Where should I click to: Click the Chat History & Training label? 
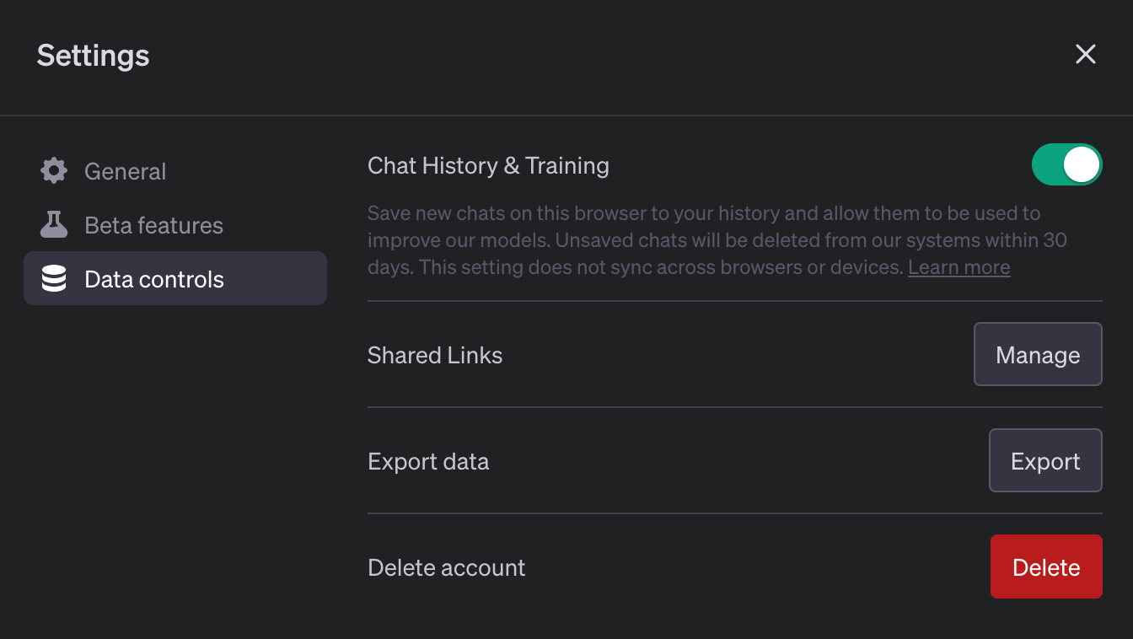tap(488, 165)
